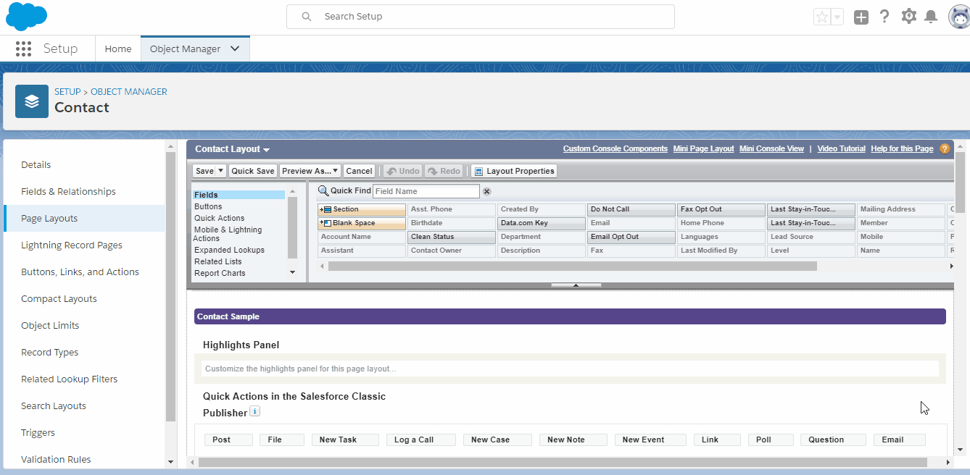Open the Mini Page Layout link
Screen dimensions: 970x475
pyautogui.click(x=703, y=149)
